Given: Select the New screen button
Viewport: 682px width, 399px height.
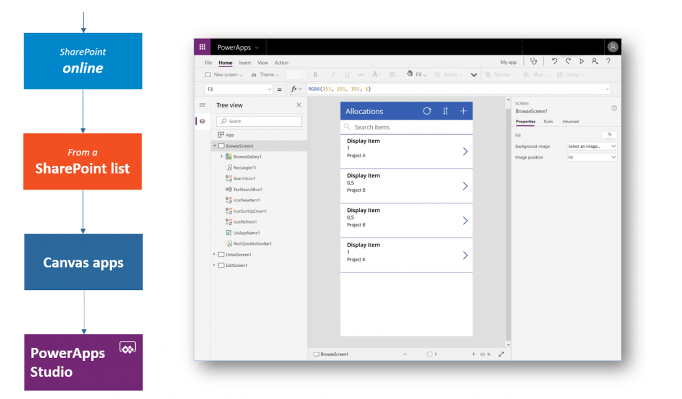Looking at the screenshot, I should tap(223, 74).
